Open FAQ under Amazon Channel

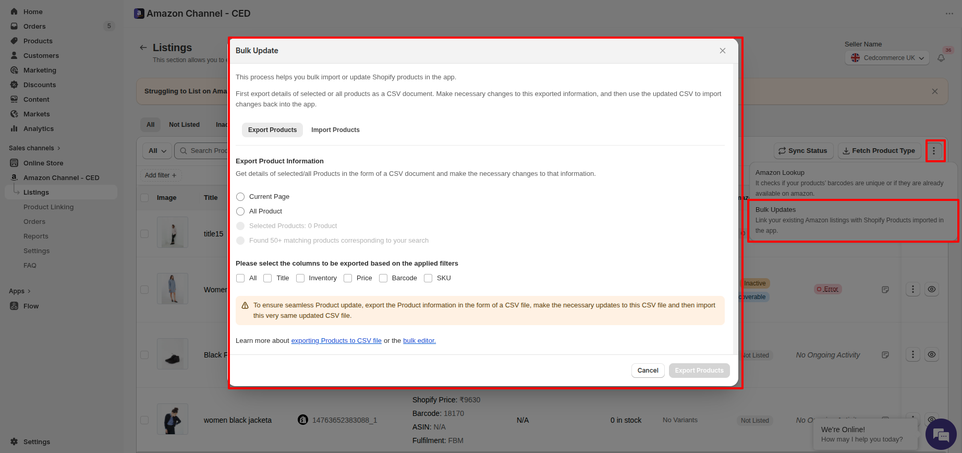(30, 266)
